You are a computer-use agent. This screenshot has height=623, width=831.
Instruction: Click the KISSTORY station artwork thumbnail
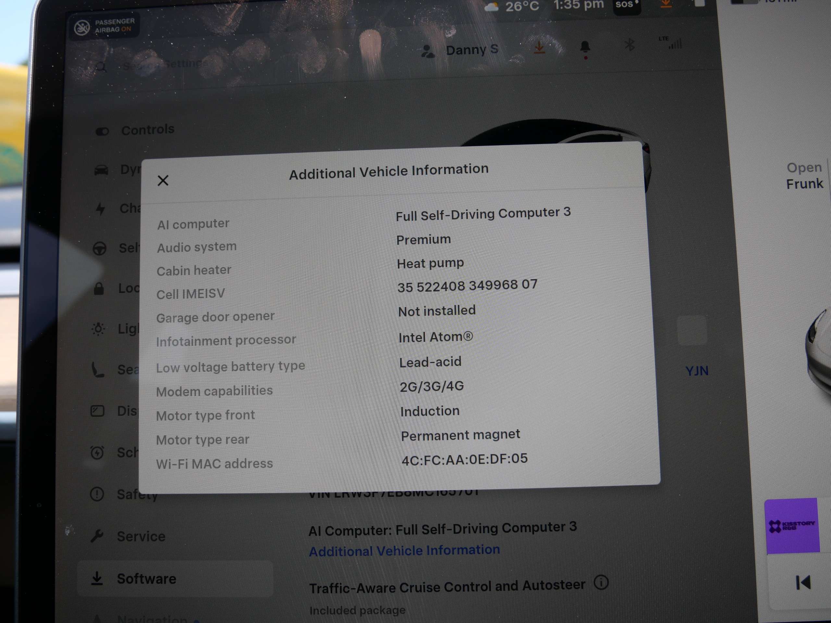pyautogui.click(x=792, y=526)
